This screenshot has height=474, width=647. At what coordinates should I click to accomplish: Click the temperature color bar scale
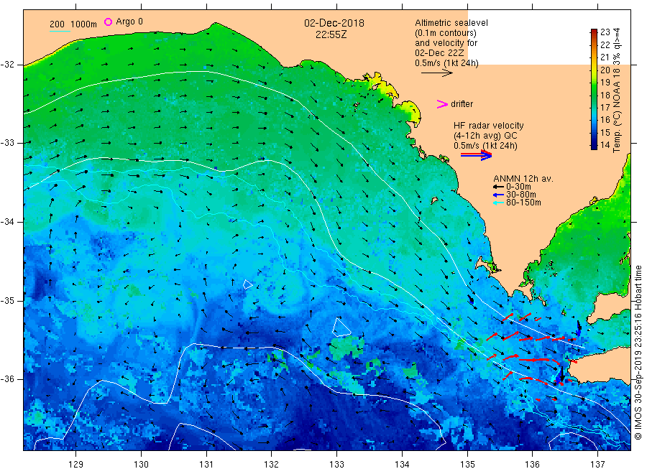click(594, 89)
